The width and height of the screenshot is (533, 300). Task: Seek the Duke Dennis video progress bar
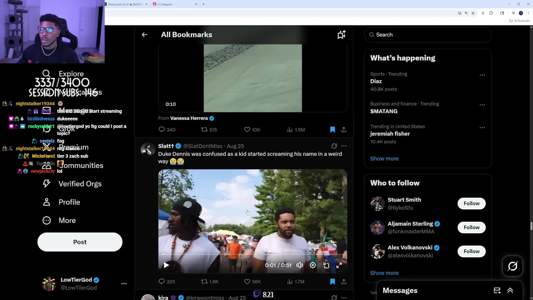[252, 254]
